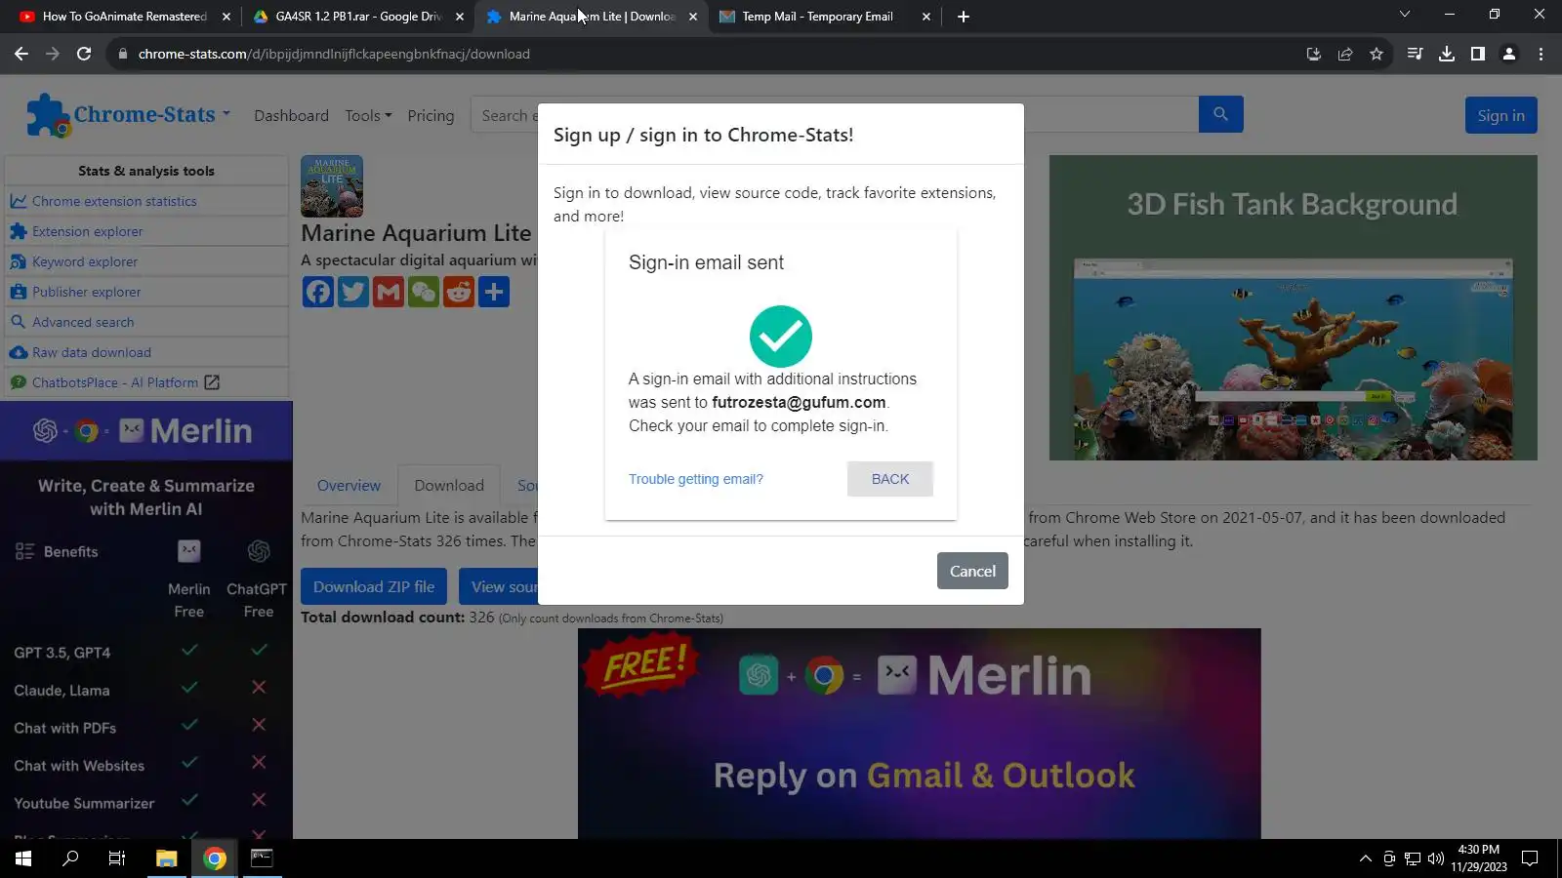
Task: Click the share this page icon
Action: 1345,54
